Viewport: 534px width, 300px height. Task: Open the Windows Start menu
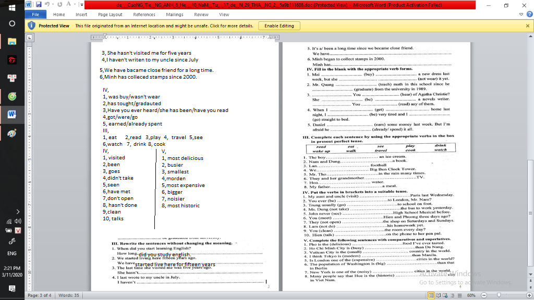[12, 7]
